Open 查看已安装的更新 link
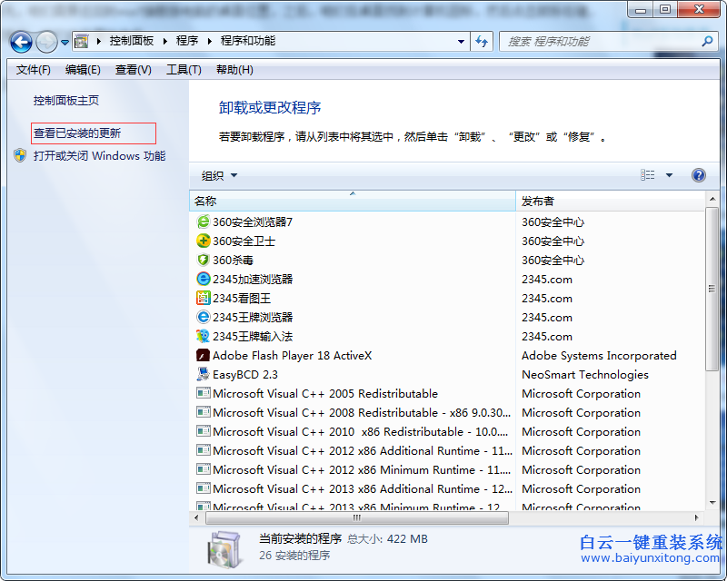 coord(78,132)
